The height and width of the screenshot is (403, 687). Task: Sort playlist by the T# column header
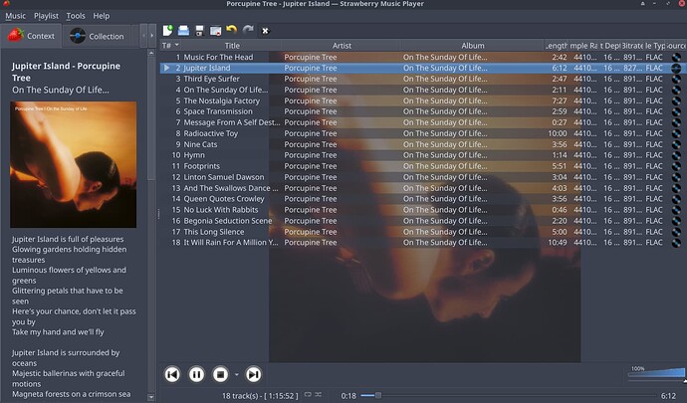point(170,45)
